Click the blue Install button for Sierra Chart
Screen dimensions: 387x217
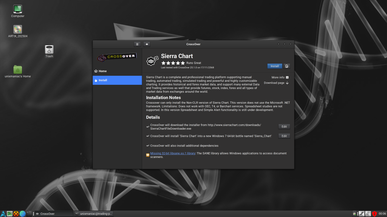coord(274,66)
